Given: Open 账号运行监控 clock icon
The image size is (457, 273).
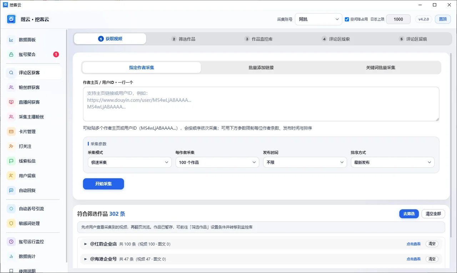Looking at the screenshot, I should pyautogui.click(x=11, y=242).
